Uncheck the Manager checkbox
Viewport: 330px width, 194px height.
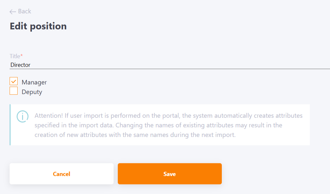(x=13, y=81)
